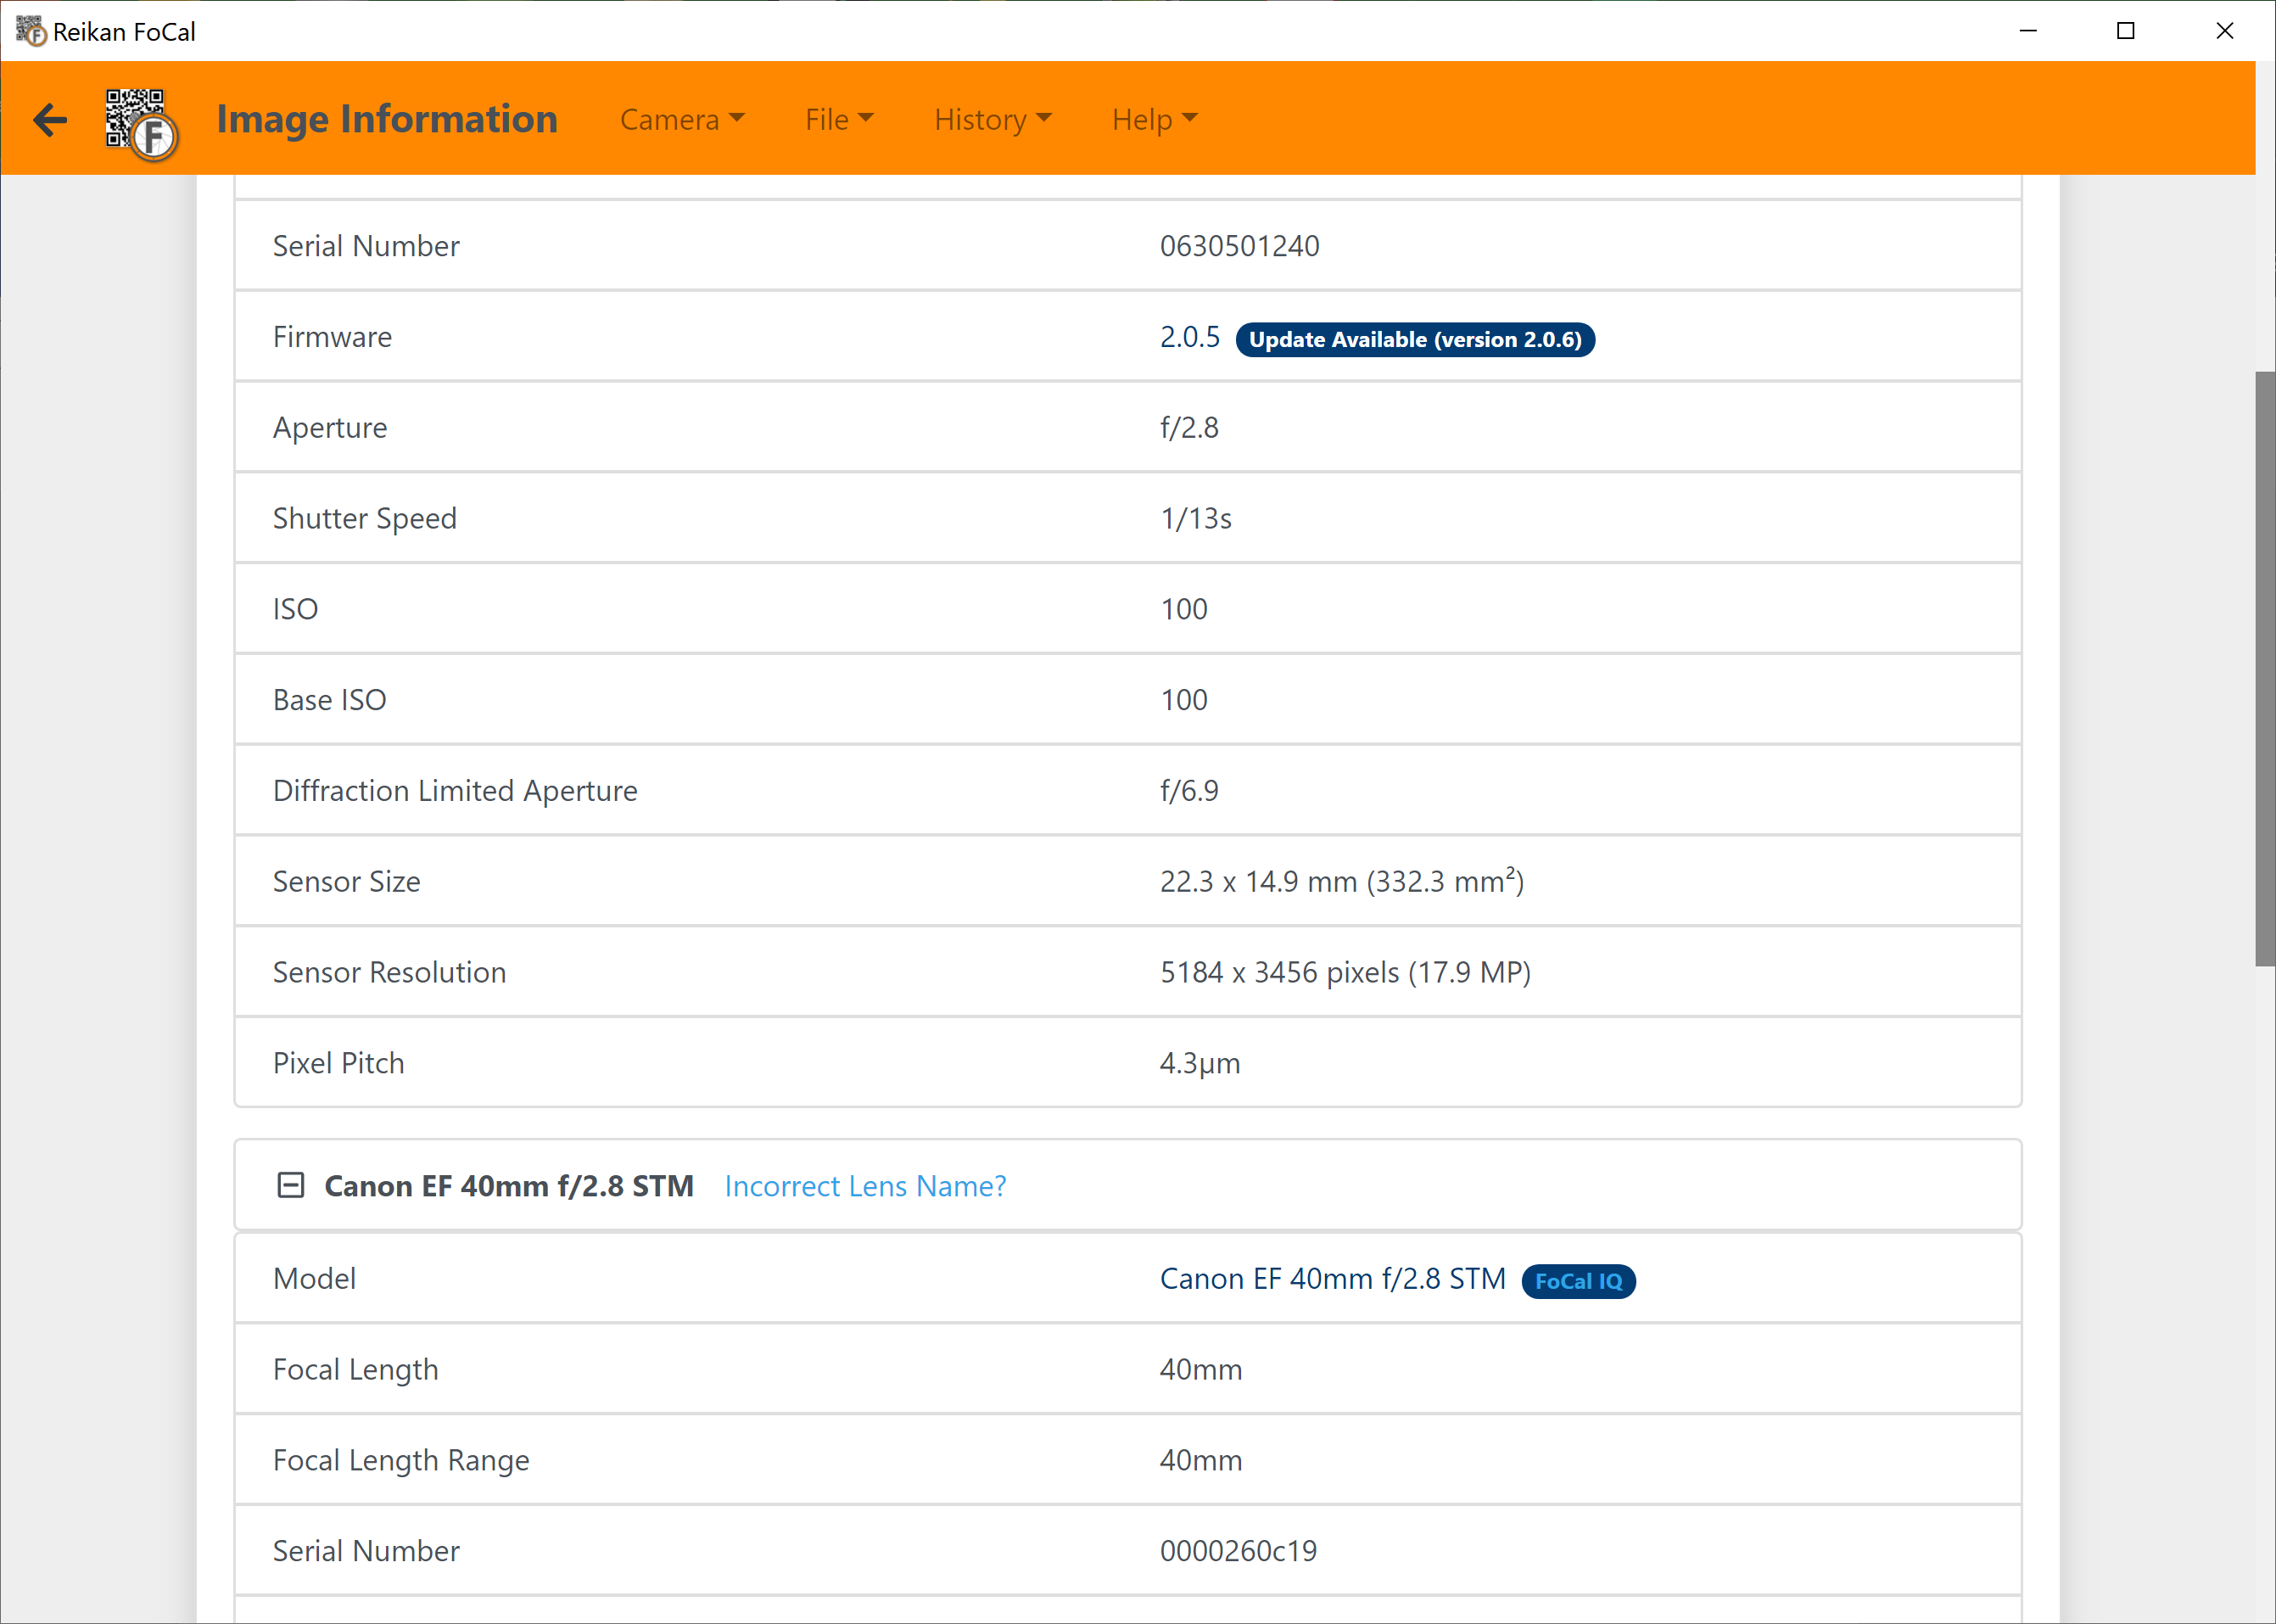Open the History menu
The height and width of the screenshot is (1624, 2276).
click(x=992, y=120)
